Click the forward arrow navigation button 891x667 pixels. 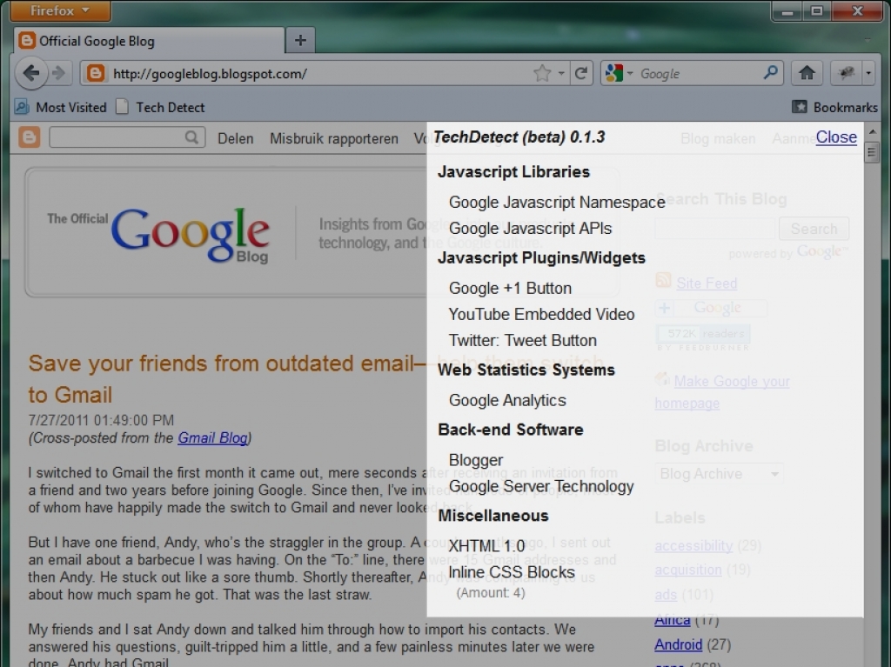click(58, 73)
